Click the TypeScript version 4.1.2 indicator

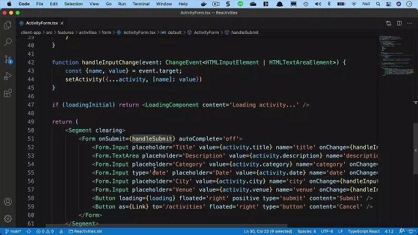click(389, 231)
